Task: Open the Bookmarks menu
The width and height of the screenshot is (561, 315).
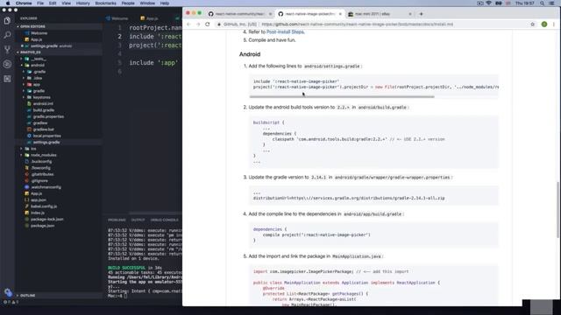Action: click(x=105, y=3)
